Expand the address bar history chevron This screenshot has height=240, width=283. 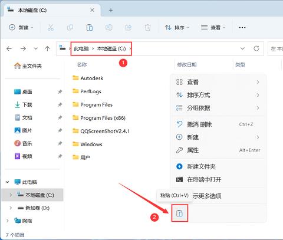click(x=242, y=48)
